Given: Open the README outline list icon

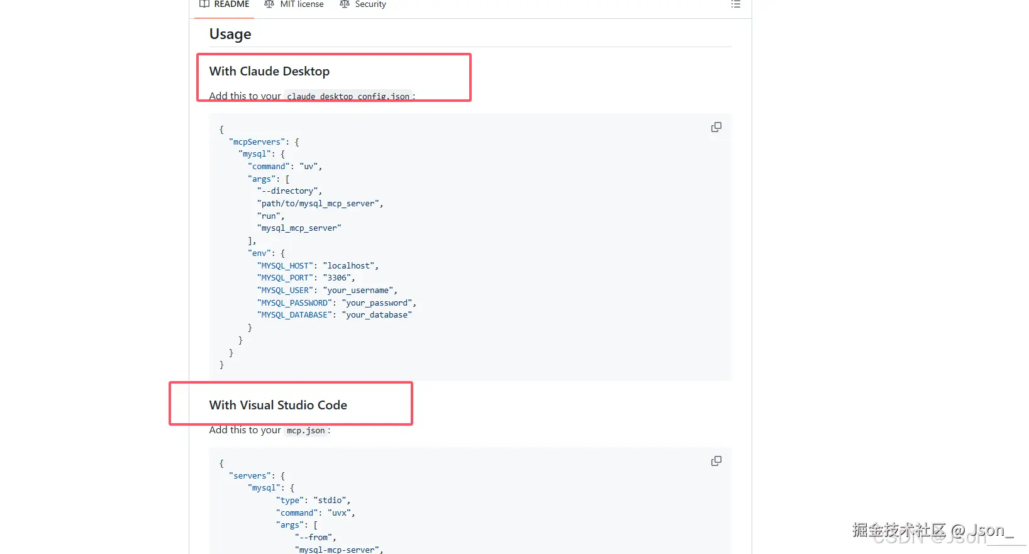Looking at the screenshot, I should click(735, 4).
